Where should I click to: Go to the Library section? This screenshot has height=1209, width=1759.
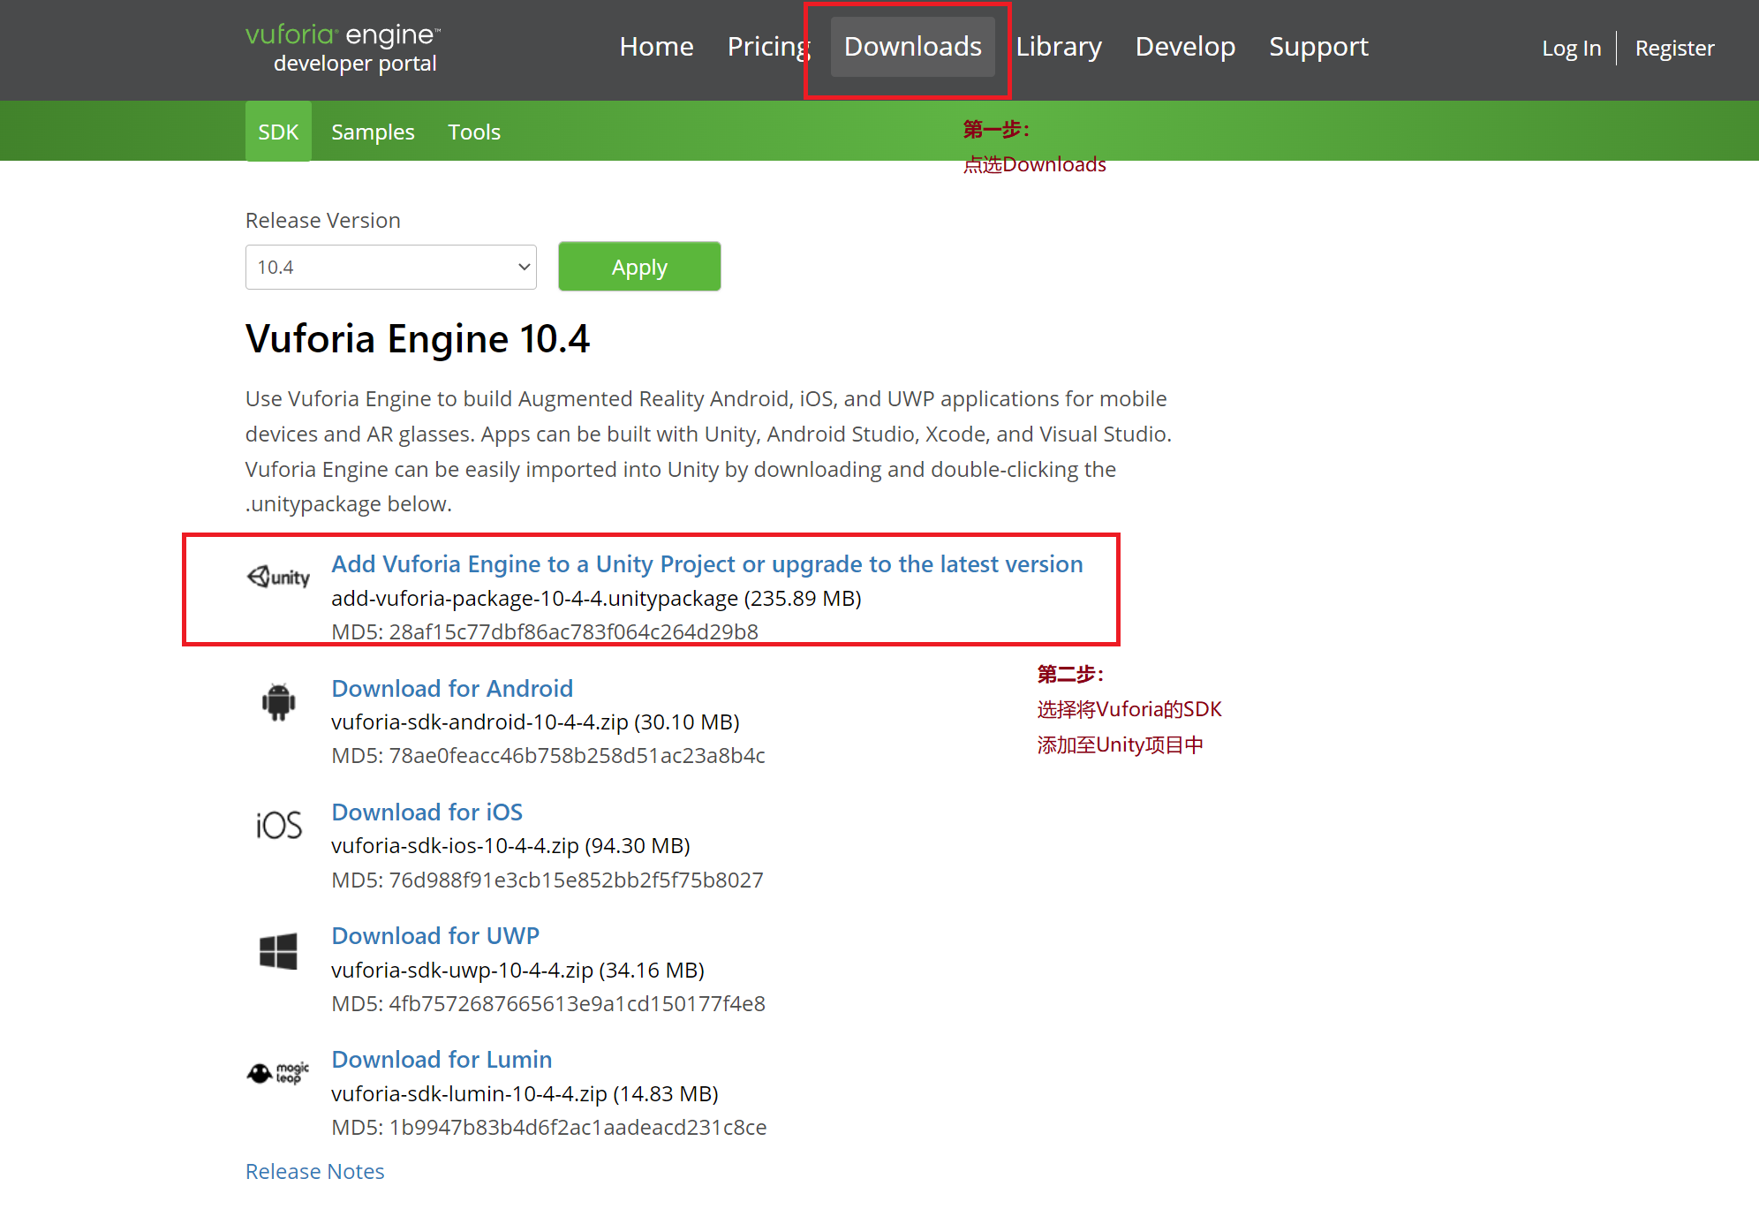click(x=1058, y=46)
